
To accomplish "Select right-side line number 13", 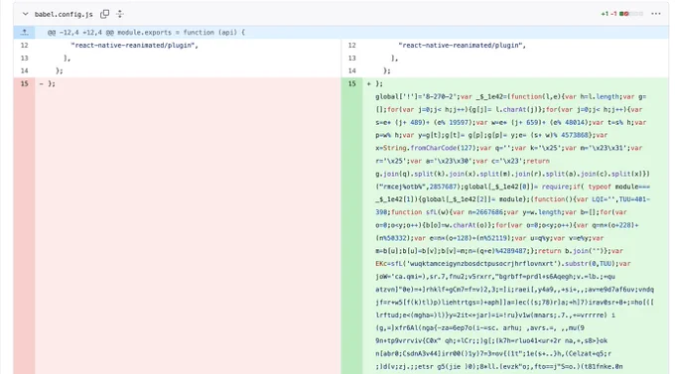I will [x=352, y=59].
